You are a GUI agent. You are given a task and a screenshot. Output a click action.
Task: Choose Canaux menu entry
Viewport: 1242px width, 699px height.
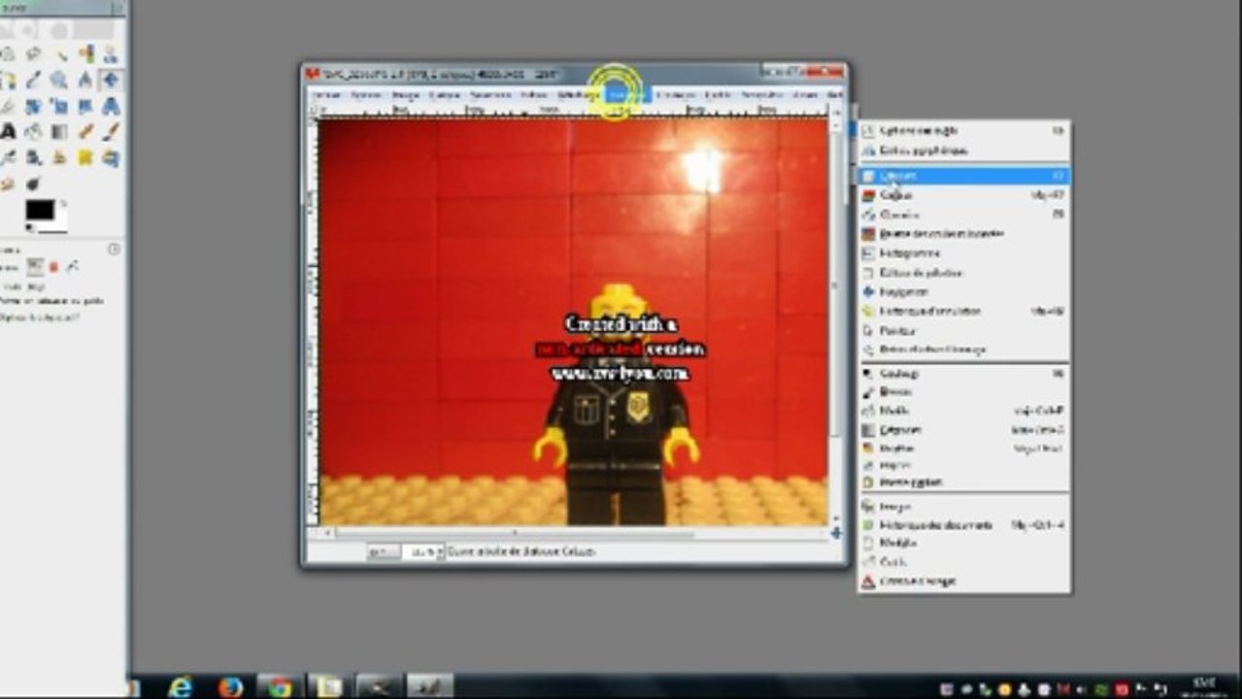click(x=961, y=195)
